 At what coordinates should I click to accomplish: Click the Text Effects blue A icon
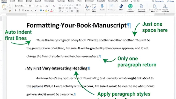point(41,10)
